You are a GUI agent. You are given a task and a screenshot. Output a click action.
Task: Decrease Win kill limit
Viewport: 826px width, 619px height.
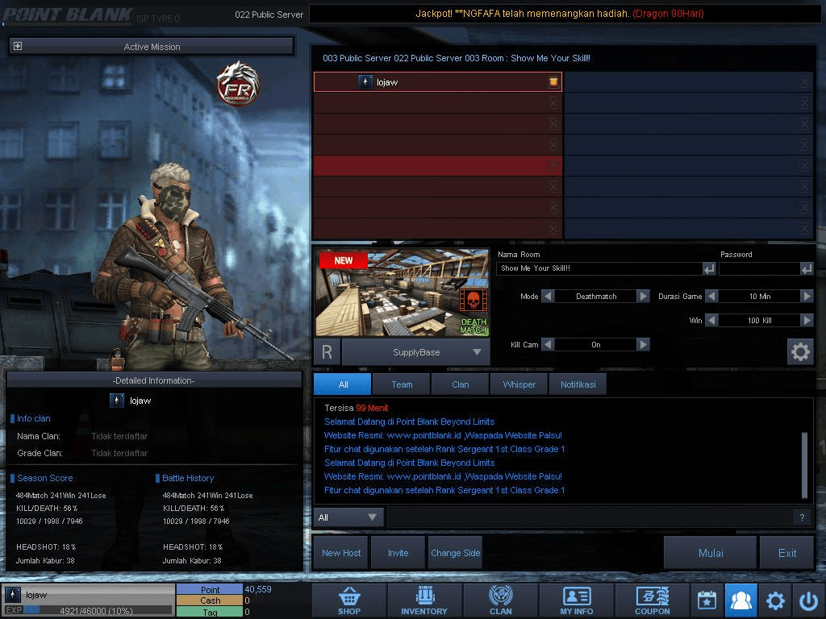click(711, 320)
